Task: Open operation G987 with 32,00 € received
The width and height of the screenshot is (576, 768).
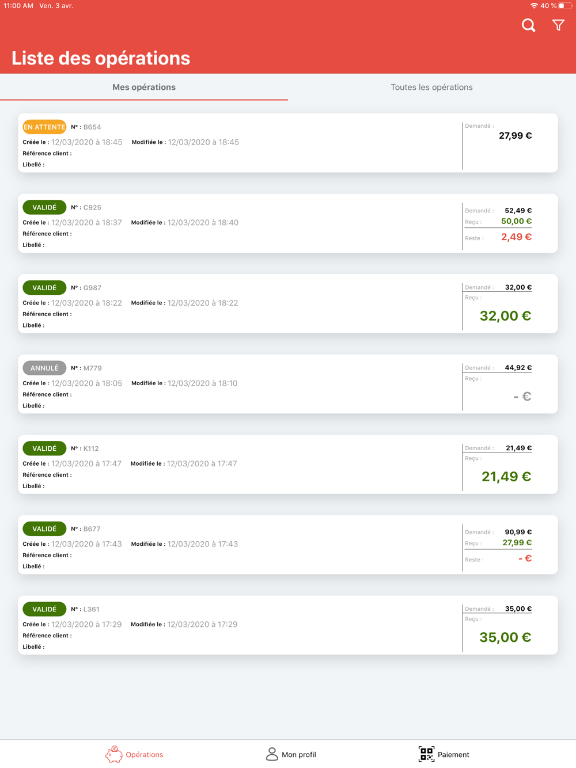Action: 288,303
